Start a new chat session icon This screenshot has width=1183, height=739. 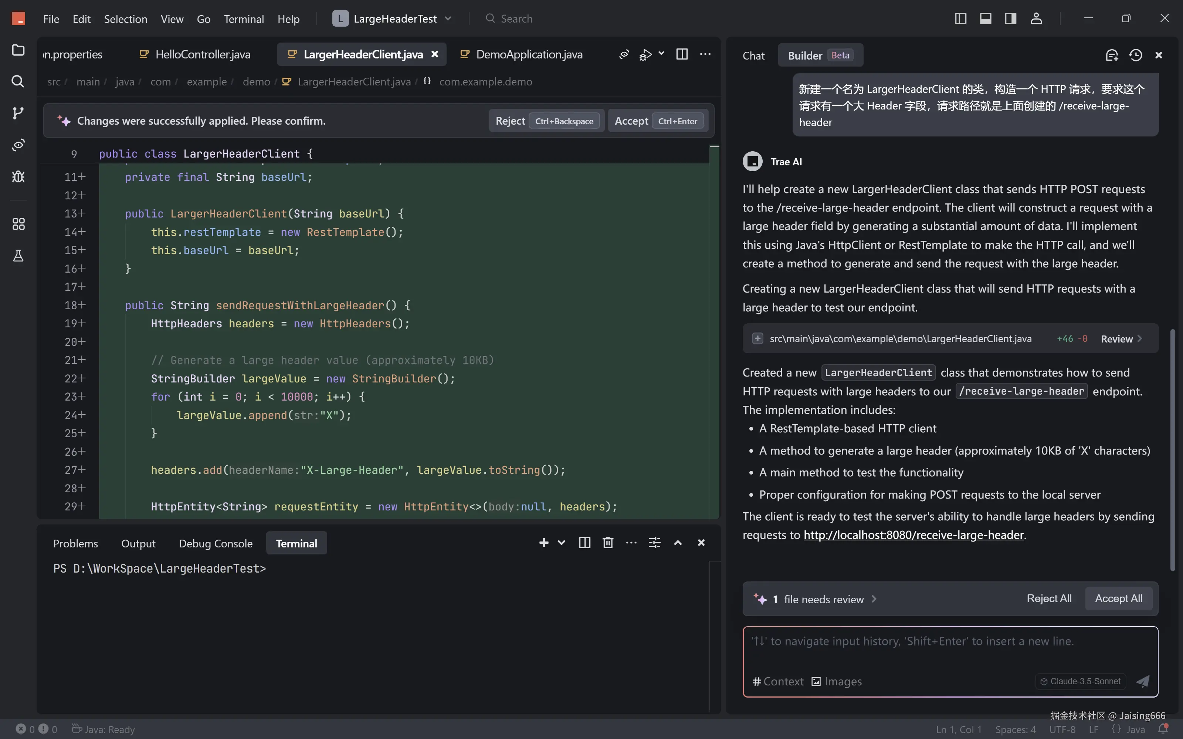click(1112, 55)
